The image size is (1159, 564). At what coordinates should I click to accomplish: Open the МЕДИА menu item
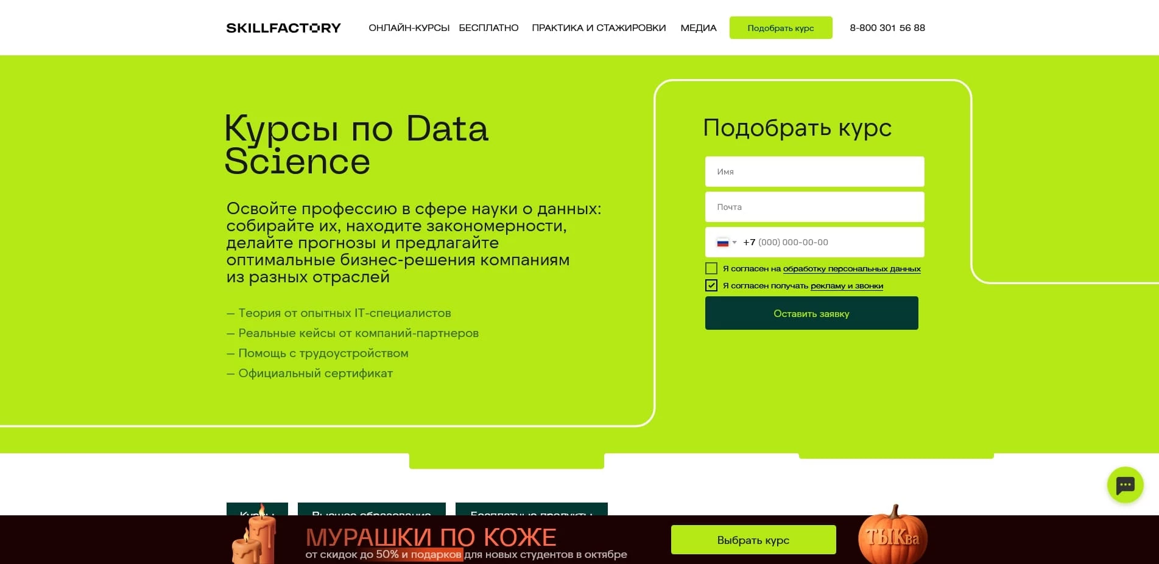(699, 27)
